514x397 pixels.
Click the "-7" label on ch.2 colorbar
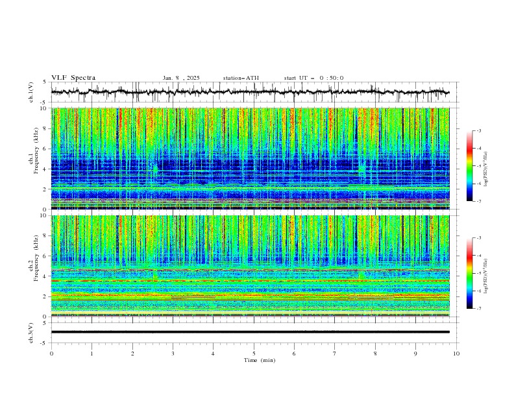click(x=478, y=309)
